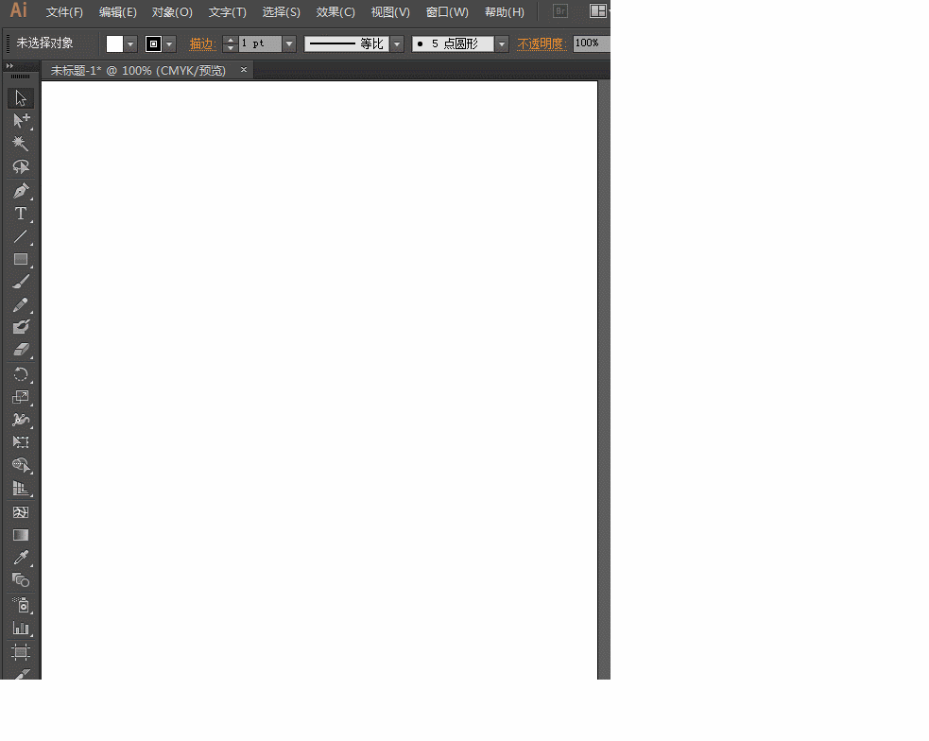Open the stroke weight dropdown

point(287,43)
